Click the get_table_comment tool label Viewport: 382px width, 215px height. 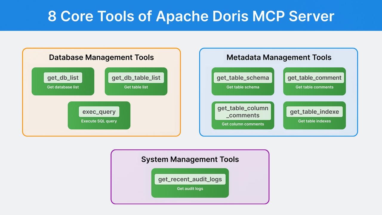point(315,78)
